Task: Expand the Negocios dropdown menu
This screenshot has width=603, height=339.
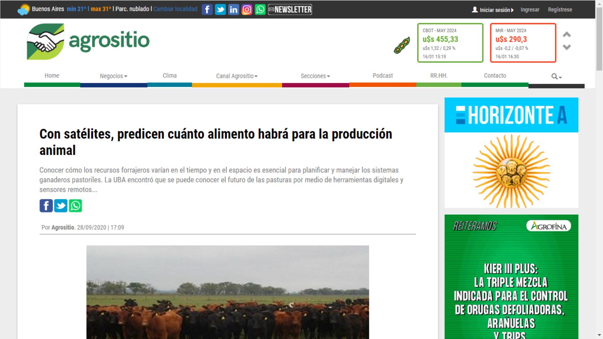Action: coord(113,76)
